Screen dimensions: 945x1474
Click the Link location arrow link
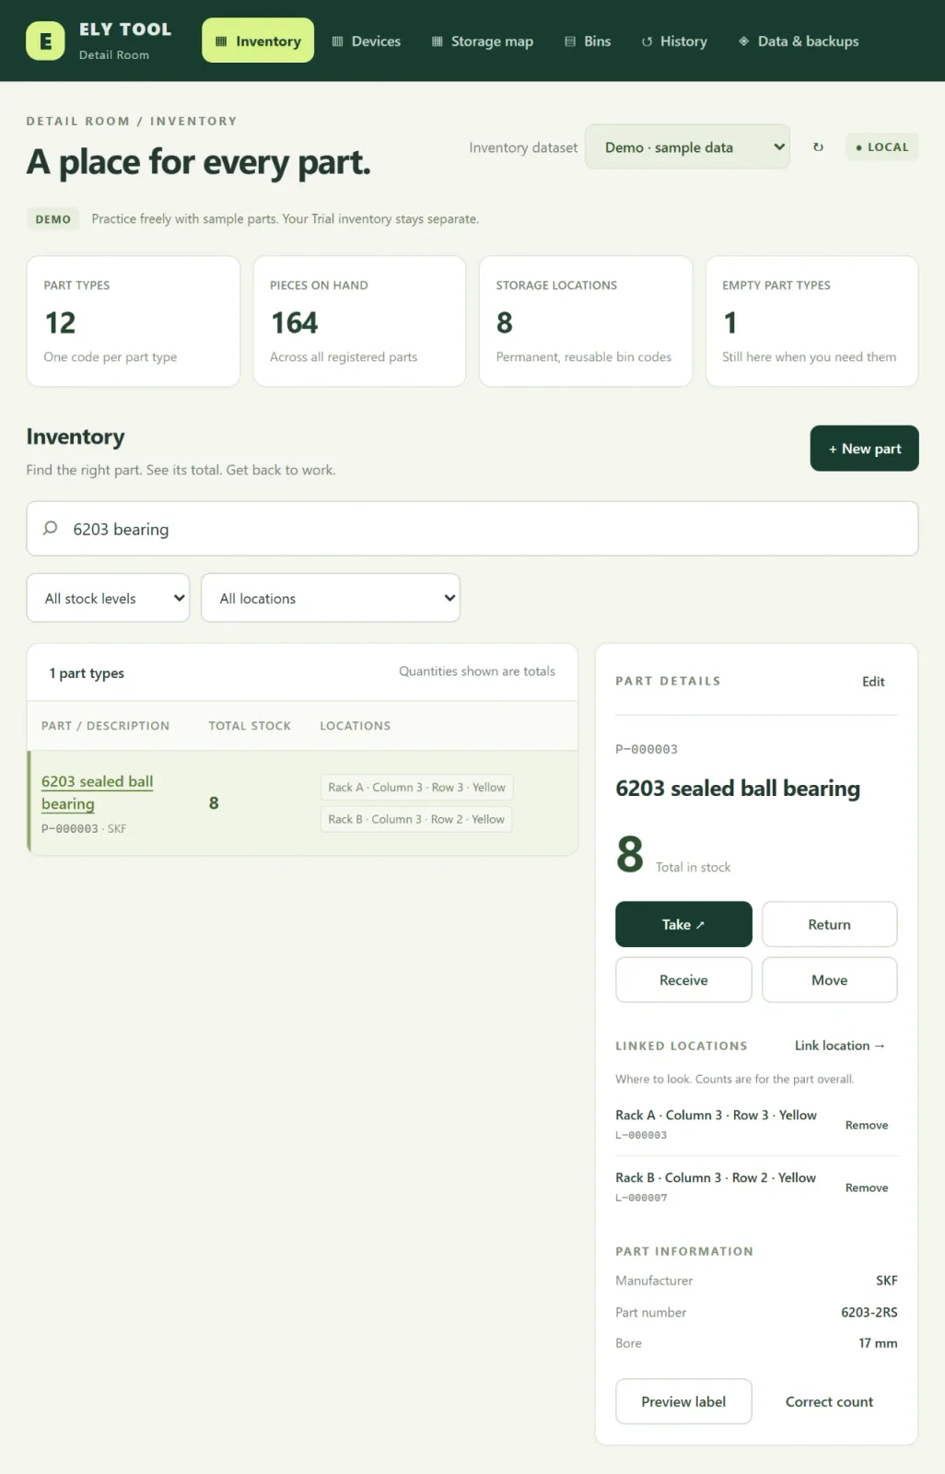click(x=839, y=1046)
